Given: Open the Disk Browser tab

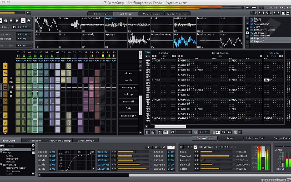Looking at the screenshot, I should tap(100, 14).
